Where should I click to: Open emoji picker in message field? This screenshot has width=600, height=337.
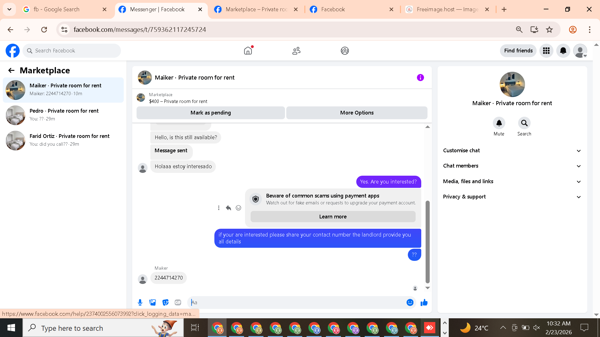[x=410, y=302]
